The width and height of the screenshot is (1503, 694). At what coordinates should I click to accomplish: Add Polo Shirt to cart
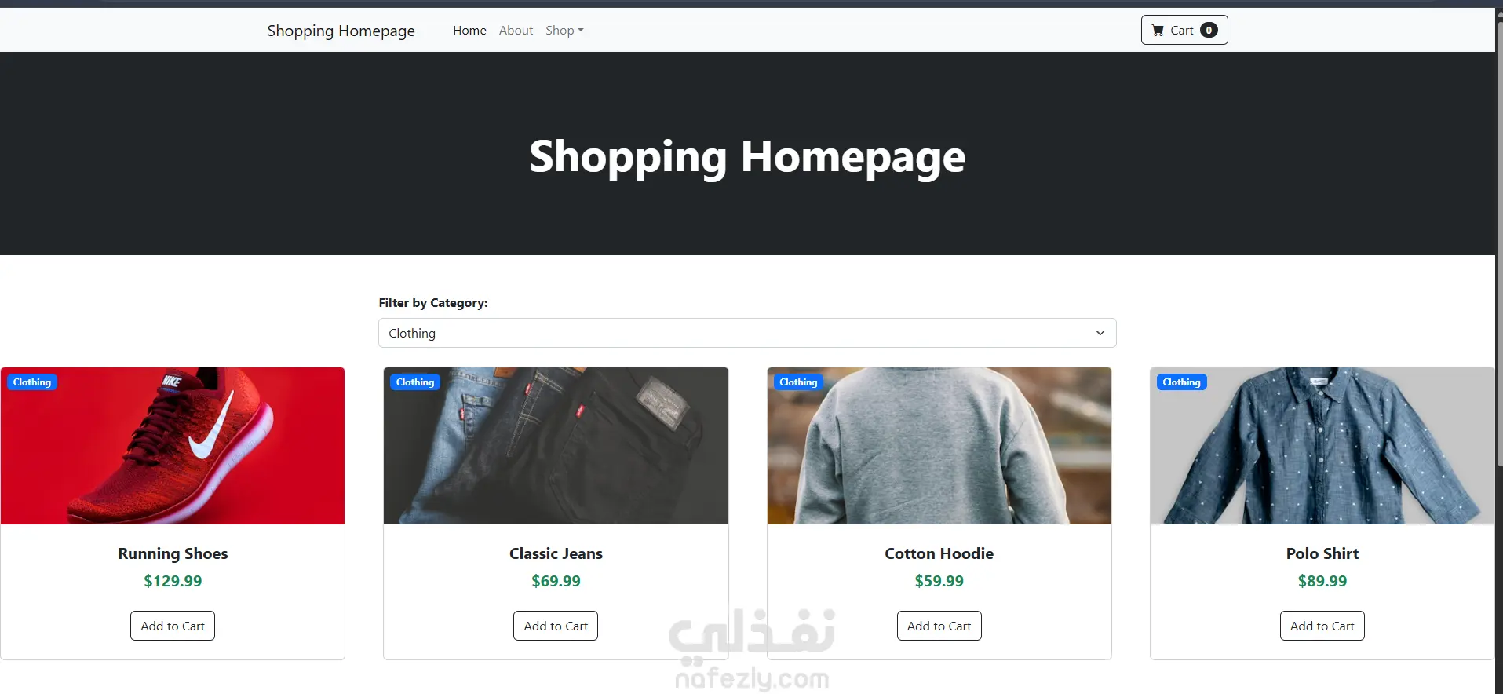1322,626
